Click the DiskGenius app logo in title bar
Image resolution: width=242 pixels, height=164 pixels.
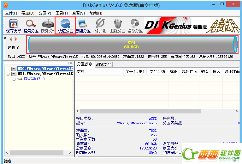6,5
